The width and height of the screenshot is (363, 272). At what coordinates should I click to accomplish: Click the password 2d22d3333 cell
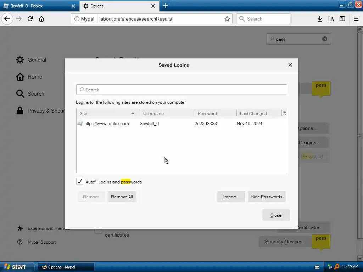pos(206,124)
